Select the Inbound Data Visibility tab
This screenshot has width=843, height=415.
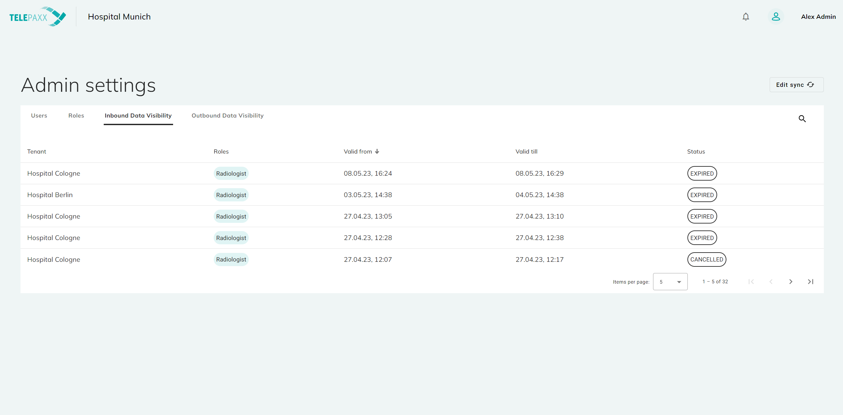138,116
